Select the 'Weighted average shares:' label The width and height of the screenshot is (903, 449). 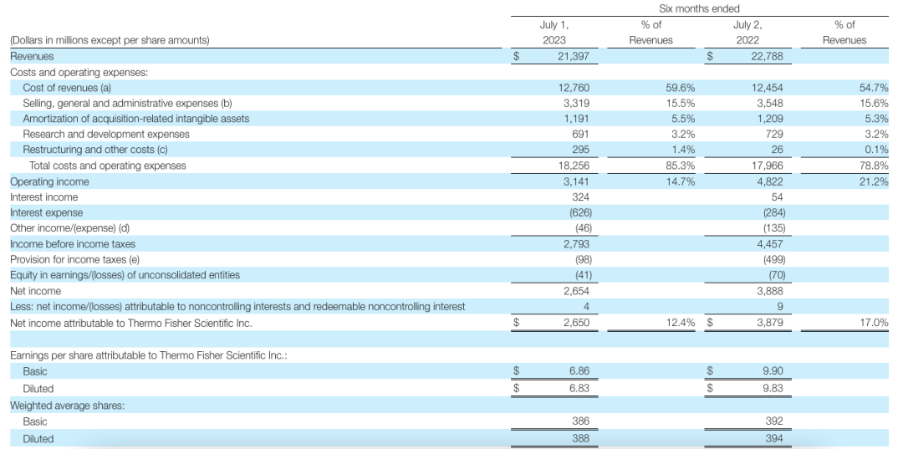(65, 406)
